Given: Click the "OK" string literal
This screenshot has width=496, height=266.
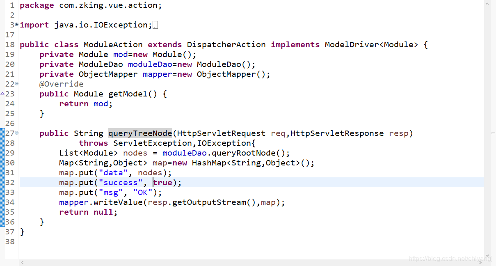Looking at the screenshot, I should tap(143, 193).
